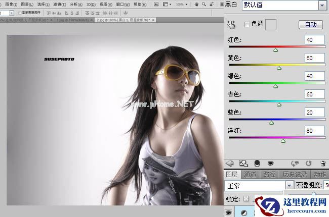Viewport: 329px width, 217px height.
Task: Click the align left edges icon
Action: 67,13
